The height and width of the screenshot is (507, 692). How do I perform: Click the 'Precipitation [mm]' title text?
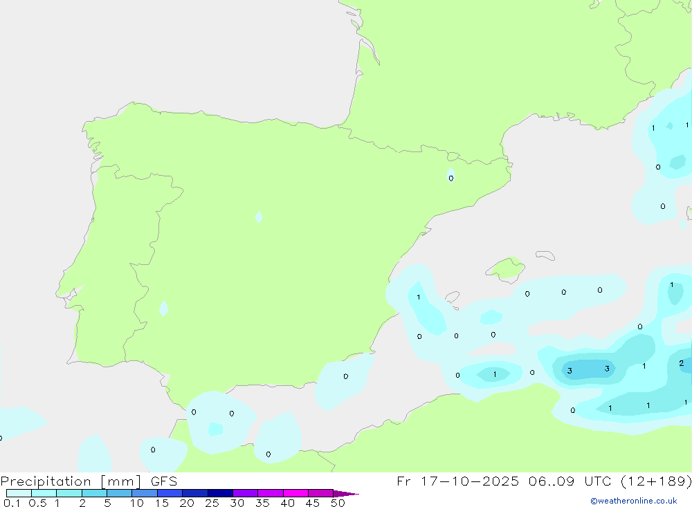71,481
